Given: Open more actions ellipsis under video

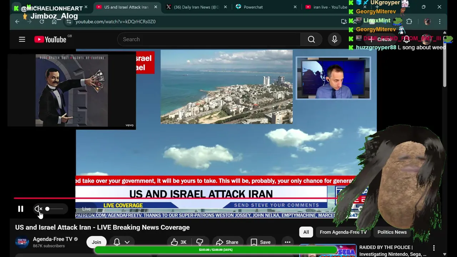Looking at the screenshot, I should pyautogui.click(x=287, y=242).
